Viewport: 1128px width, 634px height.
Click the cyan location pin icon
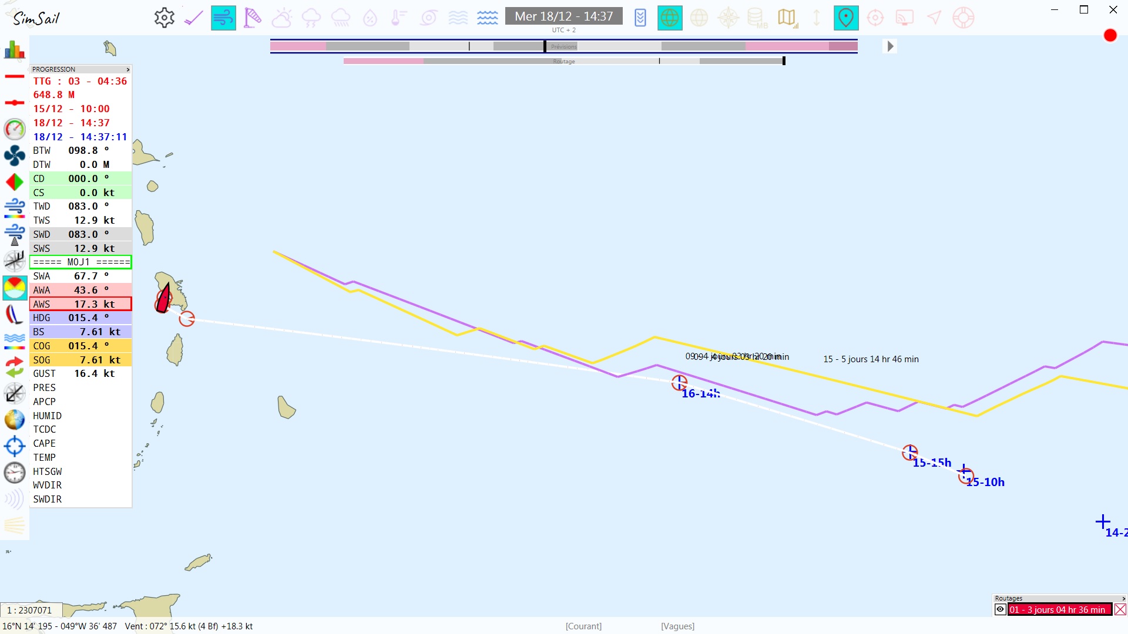(846, 18)
